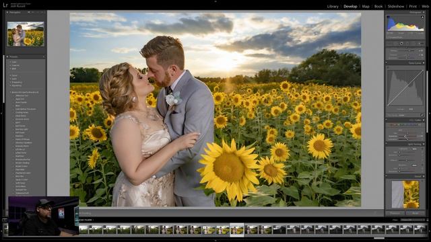Toggle shadow clipping indicator in Histogram
The image size is (431, 242).
389,17
